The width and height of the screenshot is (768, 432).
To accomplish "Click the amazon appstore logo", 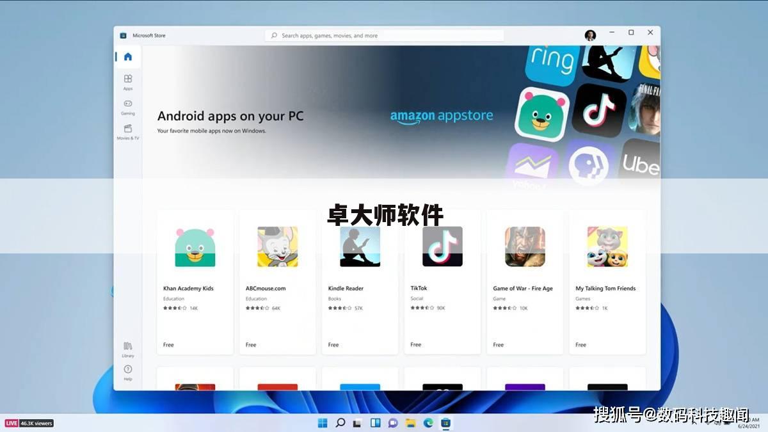I will tap(442, 116).
